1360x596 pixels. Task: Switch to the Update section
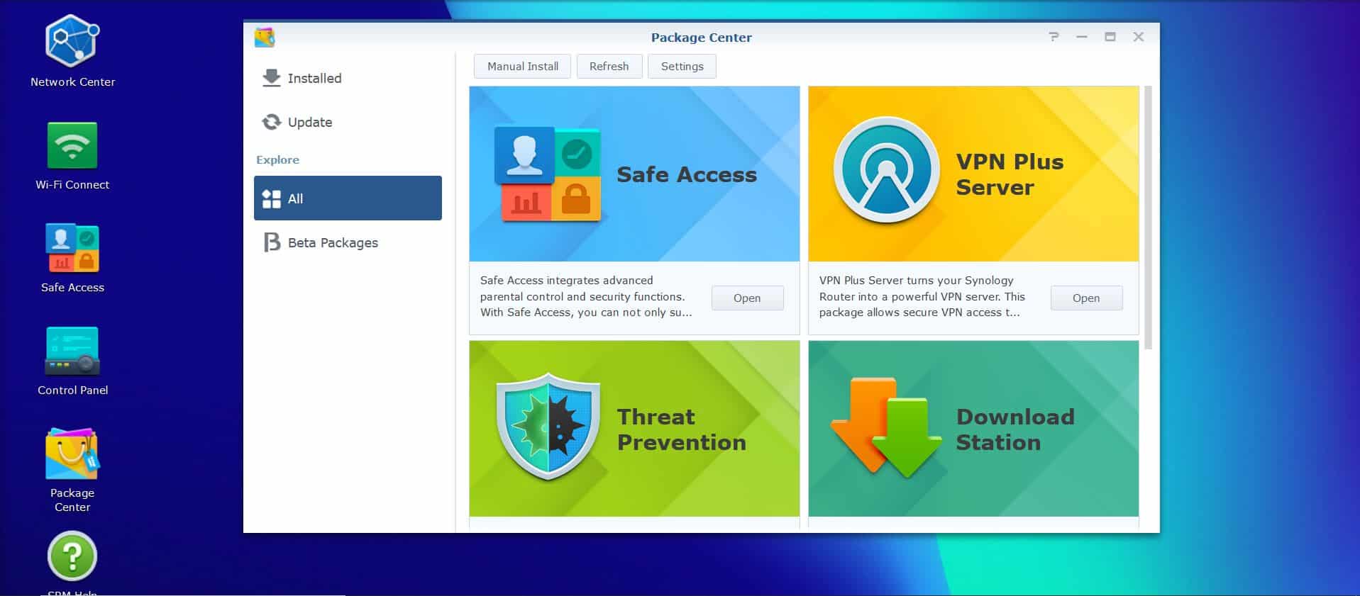[x=348, y=122]
